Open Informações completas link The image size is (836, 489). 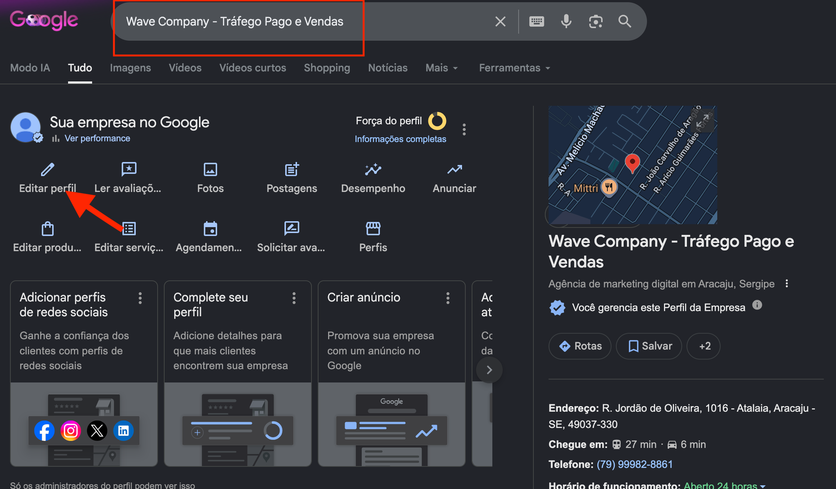click(x=400, y=139)
